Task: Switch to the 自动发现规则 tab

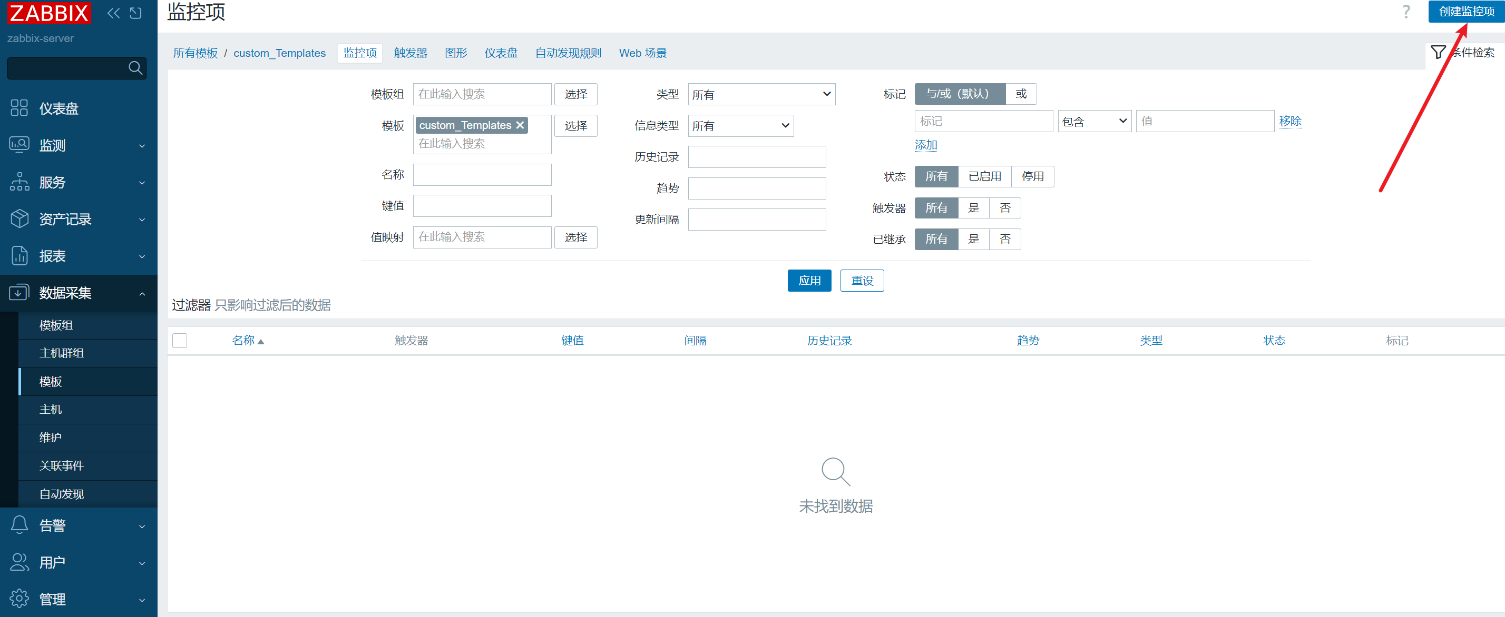Action: (568, 53)
